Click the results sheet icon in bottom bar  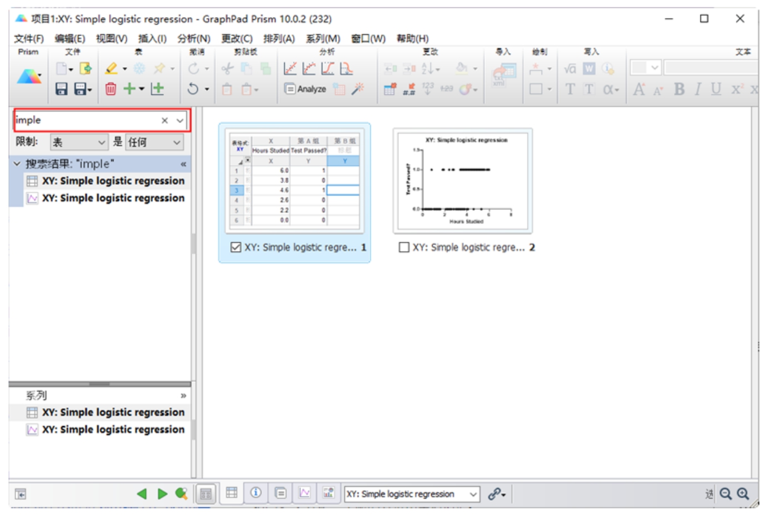point(280,493)
